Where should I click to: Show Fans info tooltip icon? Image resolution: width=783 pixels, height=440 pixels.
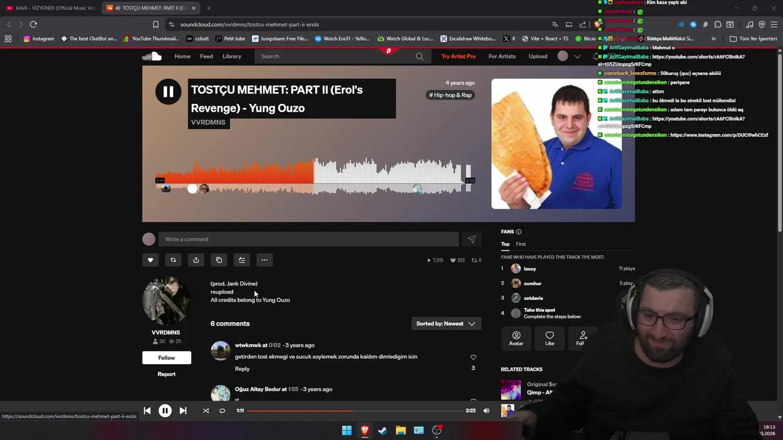tap(519, 232)
